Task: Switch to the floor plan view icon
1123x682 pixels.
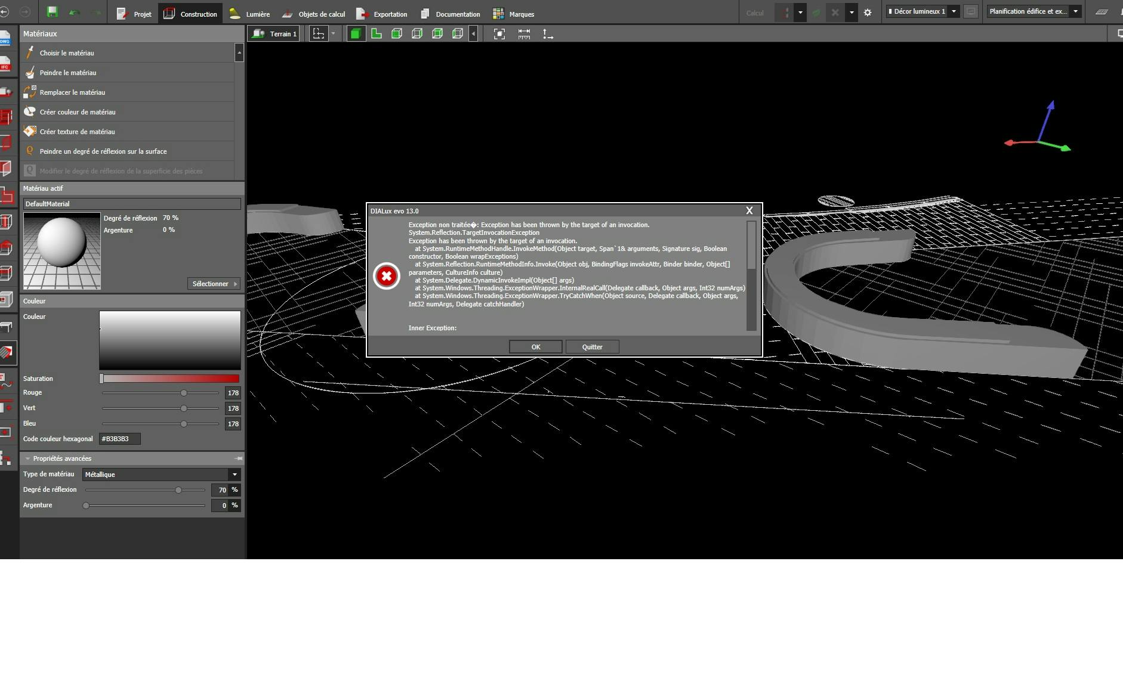Action: 377,34
